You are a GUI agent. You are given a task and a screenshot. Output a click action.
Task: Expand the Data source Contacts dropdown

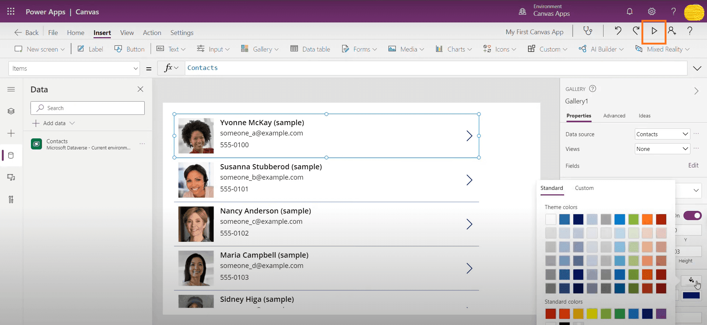click(x=662, y=134)
